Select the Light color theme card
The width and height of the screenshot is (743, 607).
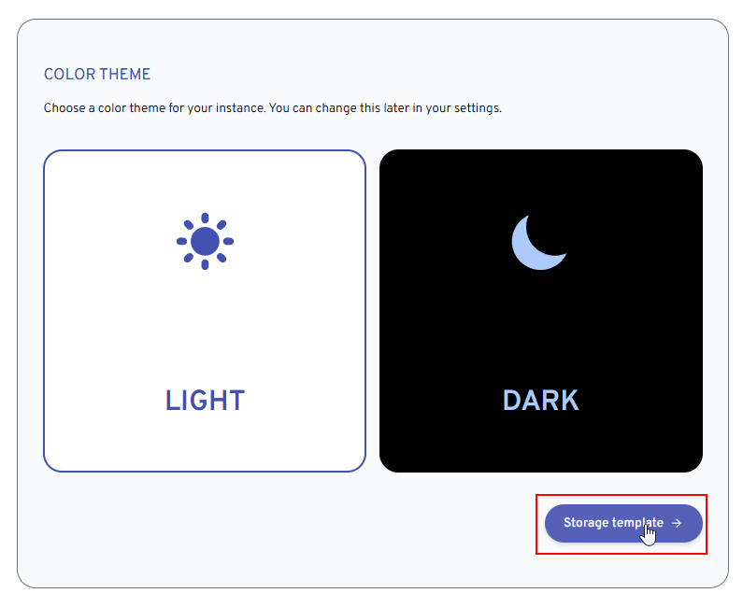[x=205, y=311]
